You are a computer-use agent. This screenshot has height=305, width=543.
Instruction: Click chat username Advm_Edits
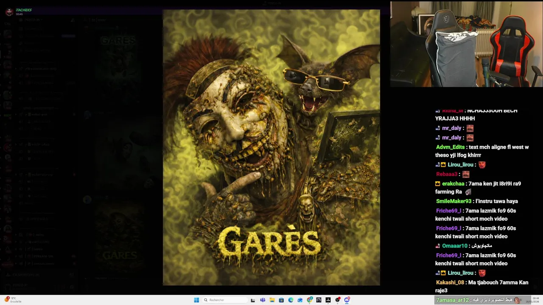[450, 147]
